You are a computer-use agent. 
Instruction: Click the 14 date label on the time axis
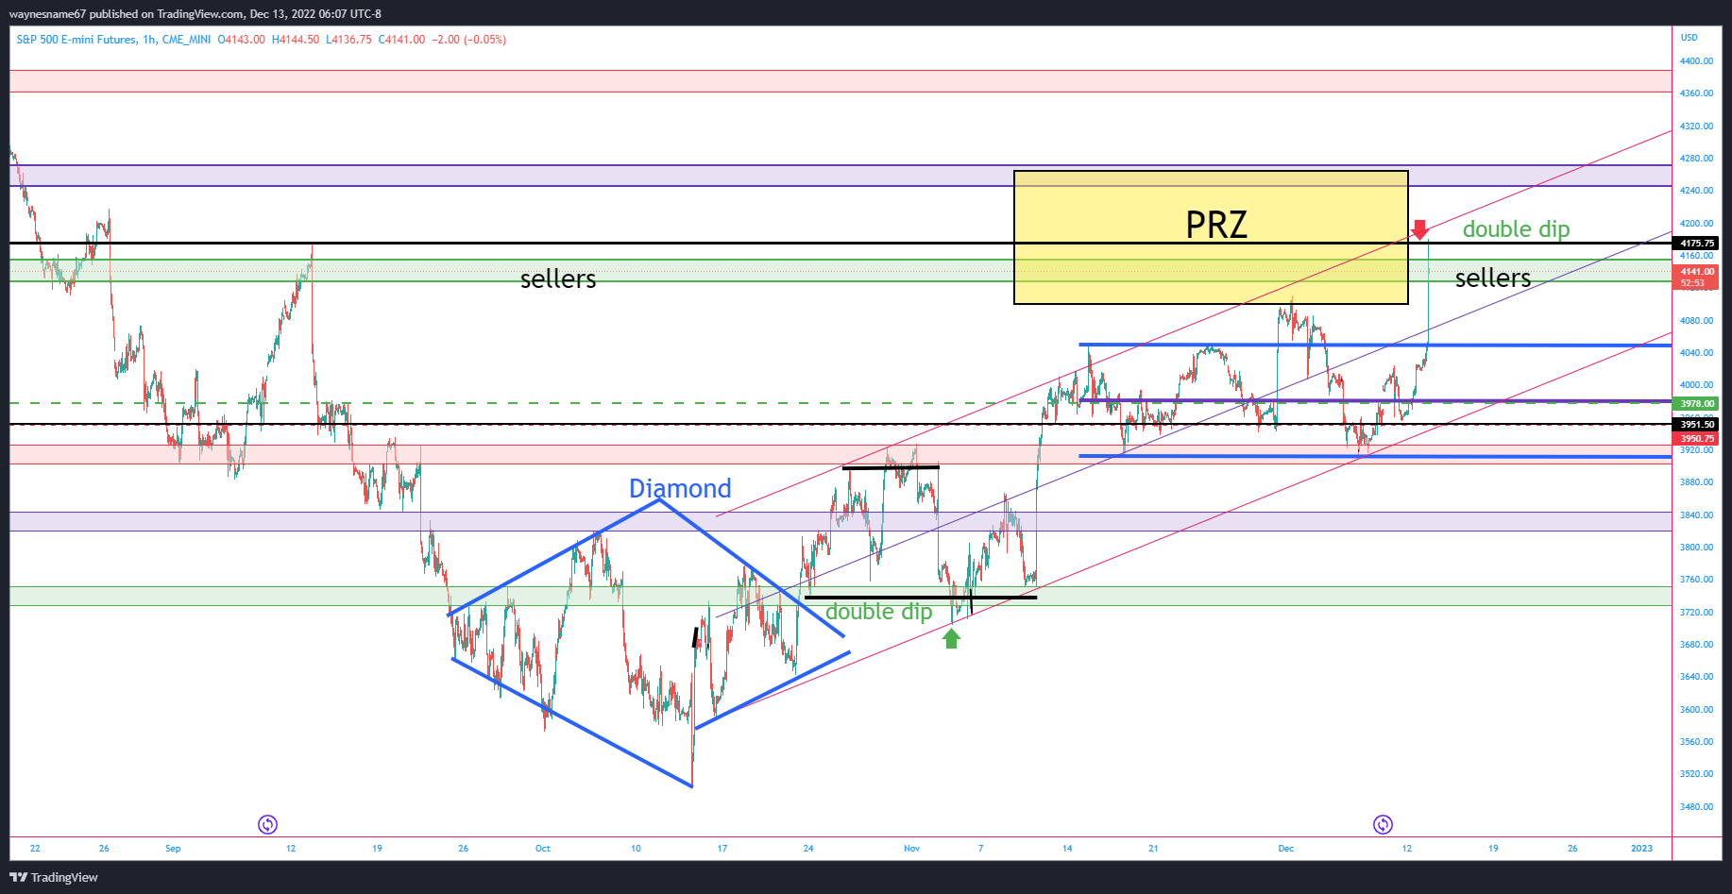(x=1067, y=849)
